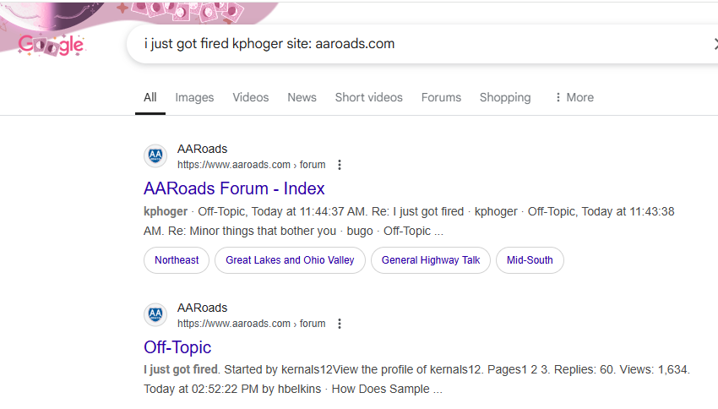Select the All results tab

150,97
